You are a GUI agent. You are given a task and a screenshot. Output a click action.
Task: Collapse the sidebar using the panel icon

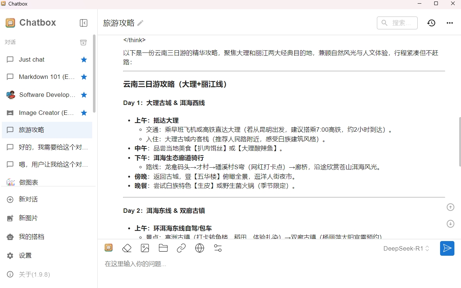[83, 23]
